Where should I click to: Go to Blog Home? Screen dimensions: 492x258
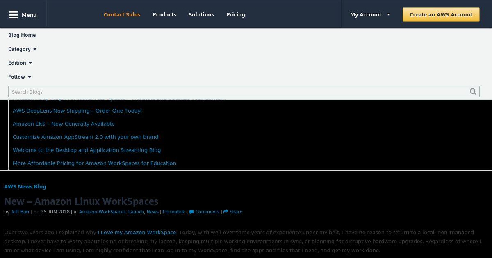pos(22,35)
